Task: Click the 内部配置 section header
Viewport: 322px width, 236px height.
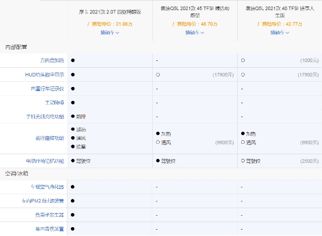Action: pyautogui.click(x=16, y=47)
